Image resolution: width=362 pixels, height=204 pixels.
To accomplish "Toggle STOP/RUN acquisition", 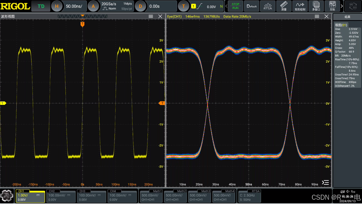I will click(236, 6).
